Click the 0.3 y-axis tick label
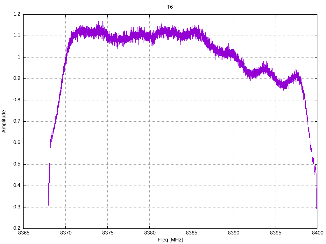Image resolution: width=326 pixels, height=244 pixels. (17, 207)
